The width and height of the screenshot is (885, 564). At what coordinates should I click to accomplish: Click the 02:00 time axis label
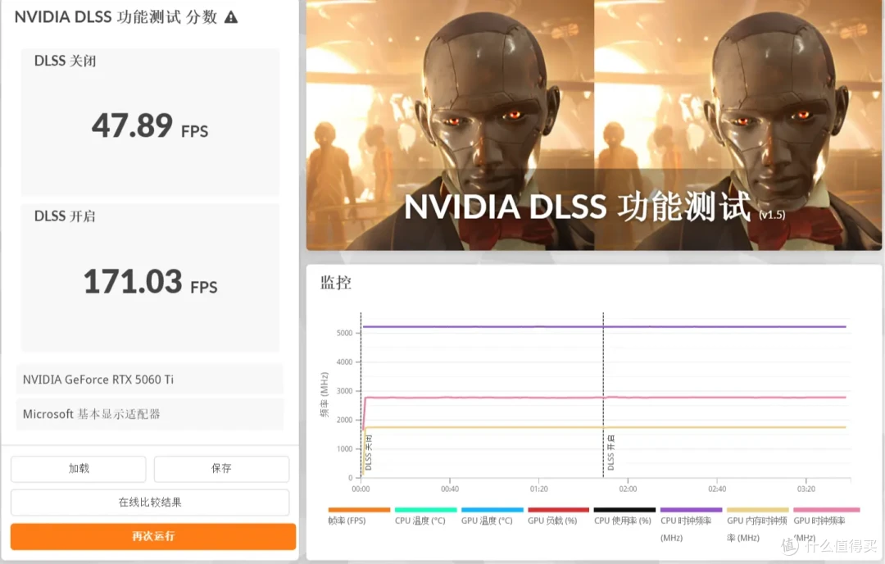628,489
